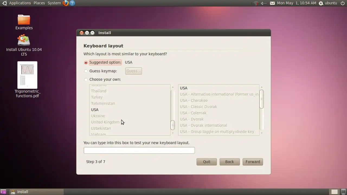Open the power shutdown icon
Image resolution: width=347 pixels, height=195 pixels.
(343, 3)
